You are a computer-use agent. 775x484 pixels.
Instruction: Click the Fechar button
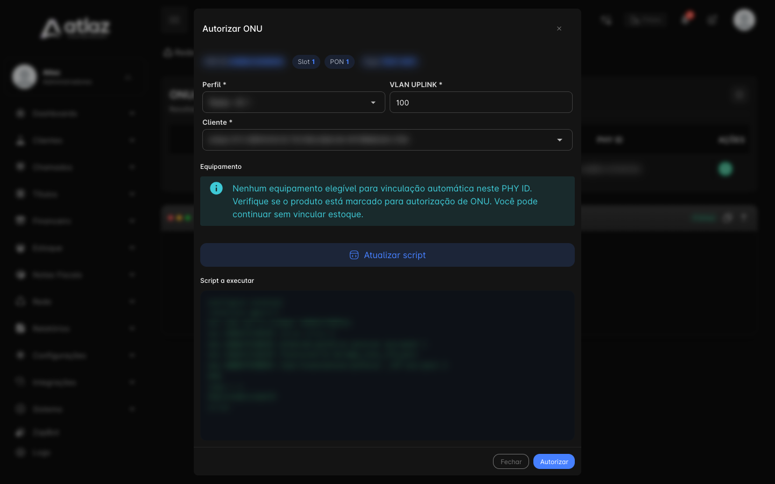pyautogui.click(x=511, y=461)
